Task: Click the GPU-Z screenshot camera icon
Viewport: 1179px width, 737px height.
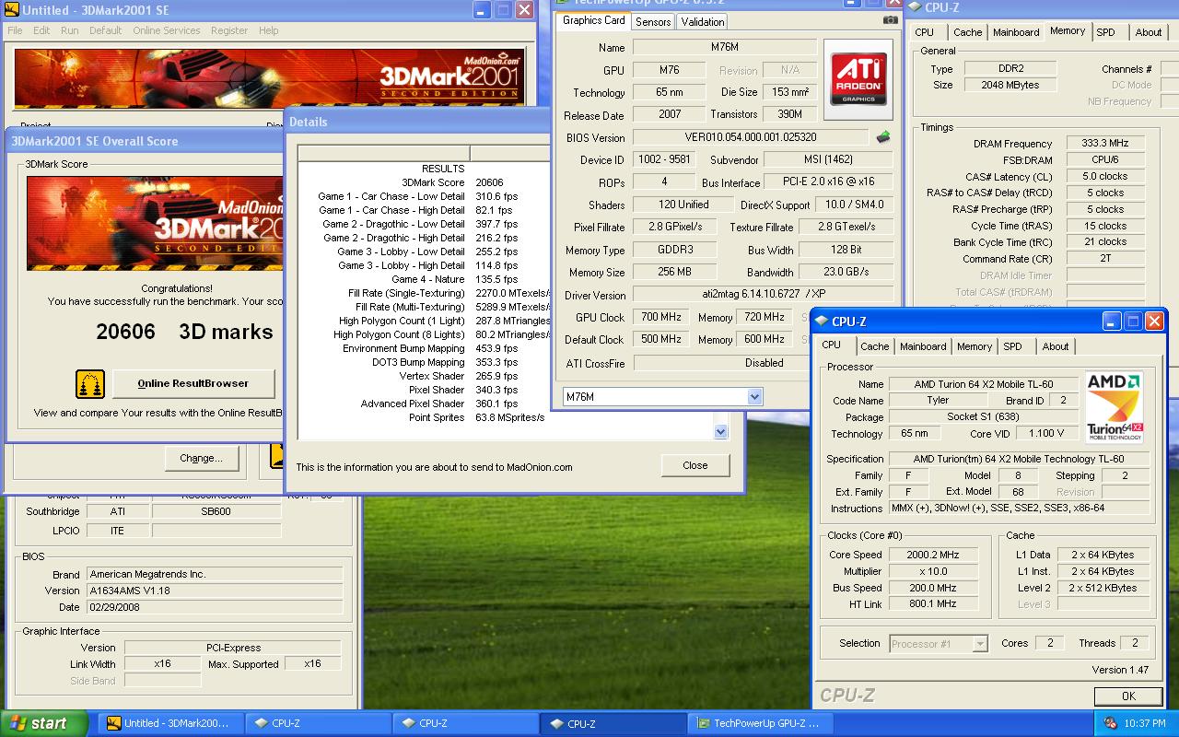Action: (890, 19)
